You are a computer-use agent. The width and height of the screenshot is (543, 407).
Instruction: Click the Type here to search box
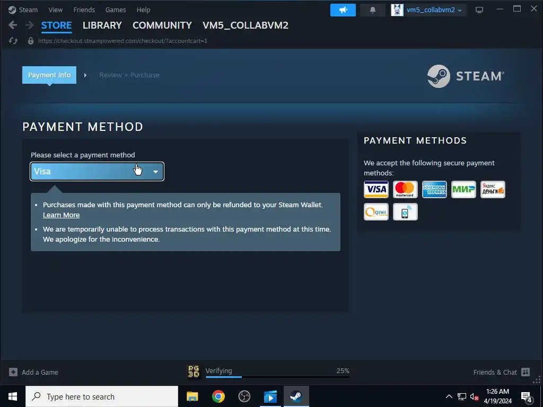102,396
